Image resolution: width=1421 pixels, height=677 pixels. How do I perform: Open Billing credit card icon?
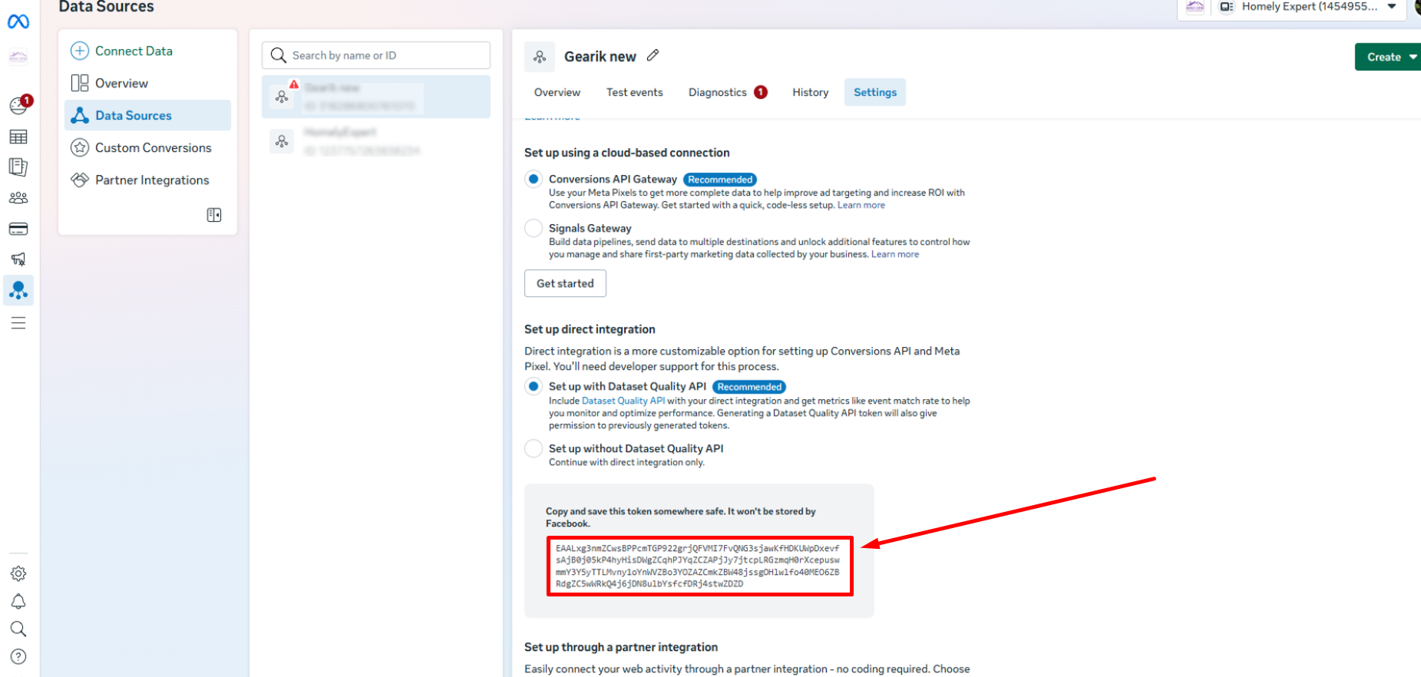[x=18, y=229]
